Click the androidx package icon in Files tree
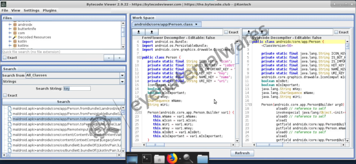This screenshot has width=356, height=164. 15,25
